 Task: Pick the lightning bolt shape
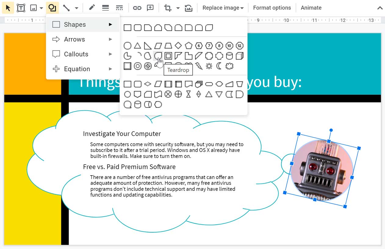tap(199, 66)
